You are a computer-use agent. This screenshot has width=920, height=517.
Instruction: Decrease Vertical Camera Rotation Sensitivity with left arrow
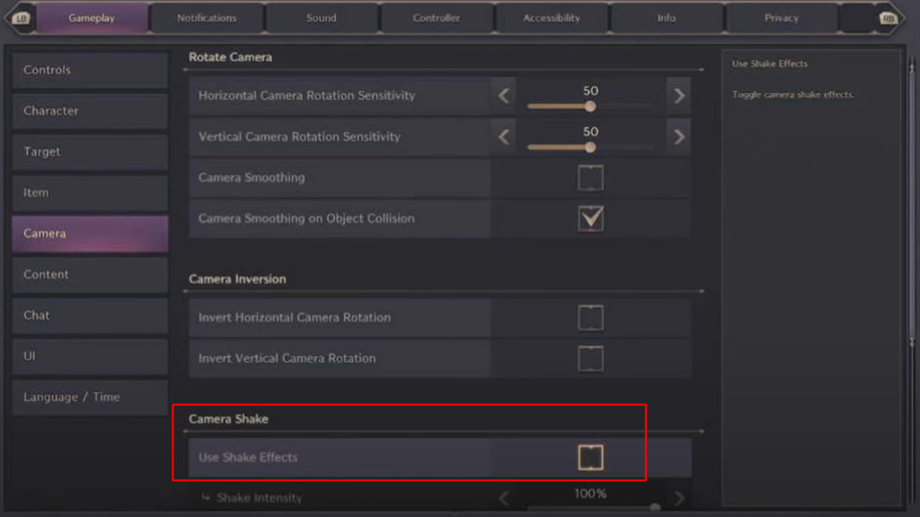click(504, 137)
